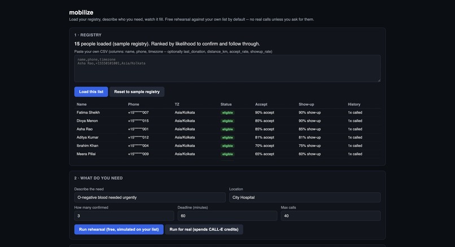Click the How many confirmed field

124,216
